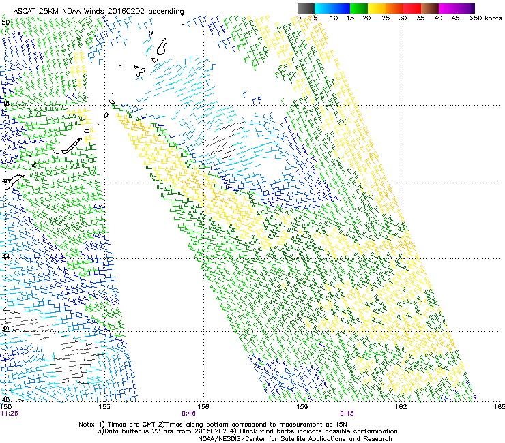Click the note "Times are GMT"
The width and height of the screenshot is (505, 443).
tap(131, 425)
